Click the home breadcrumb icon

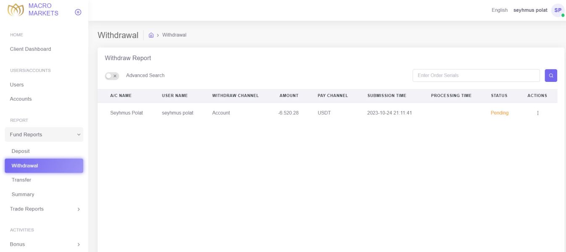pyautogui.click(x=151, y=35)
